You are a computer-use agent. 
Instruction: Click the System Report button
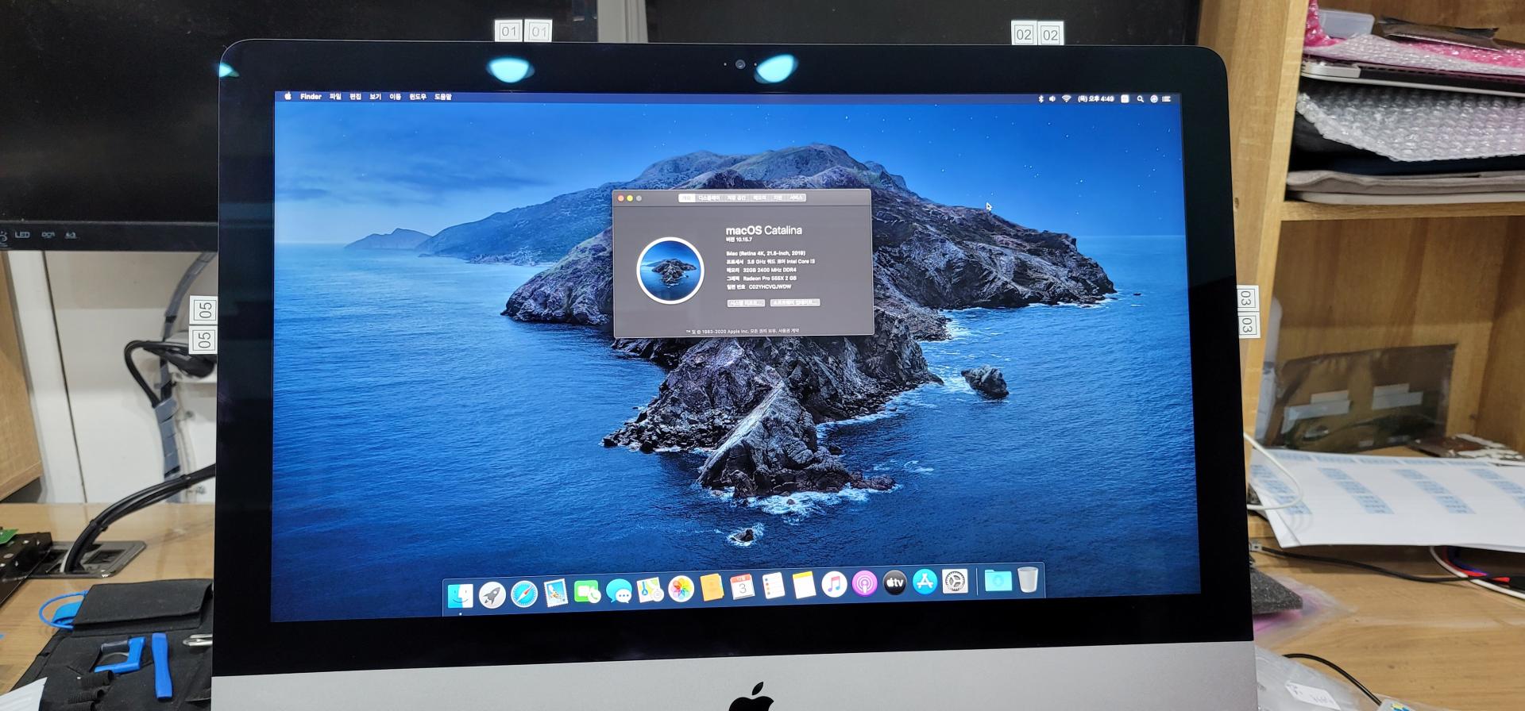point(747,303)
